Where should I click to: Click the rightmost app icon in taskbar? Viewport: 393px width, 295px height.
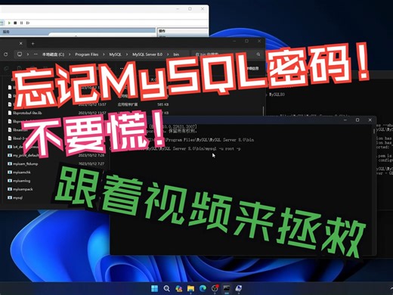point(238,288)
